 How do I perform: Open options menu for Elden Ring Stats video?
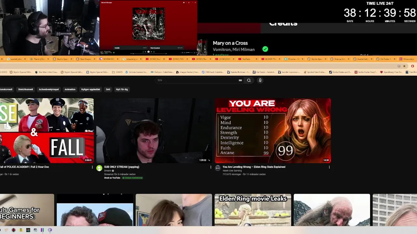point(329,167)
